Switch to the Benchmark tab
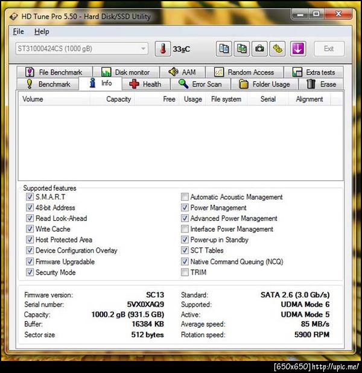 point(48,84)
